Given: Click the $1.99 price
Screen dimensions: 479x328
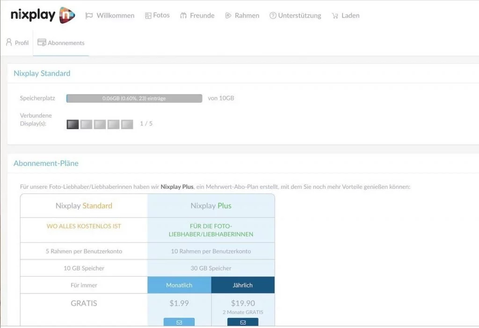Looking at the screenshot, I should pos(179,303).
